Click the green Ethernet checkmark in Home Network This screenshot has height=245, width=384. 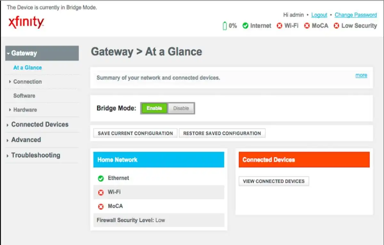[x=101, y=178]
